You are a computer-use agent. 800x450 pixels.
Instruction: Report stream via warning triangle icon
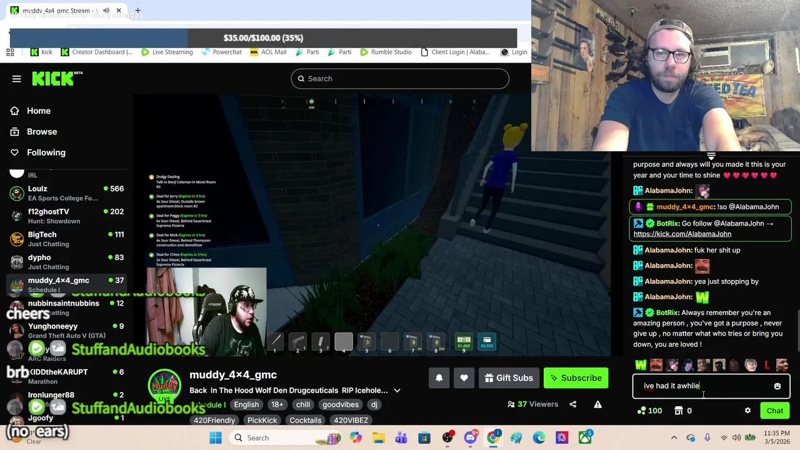point(597,404)
